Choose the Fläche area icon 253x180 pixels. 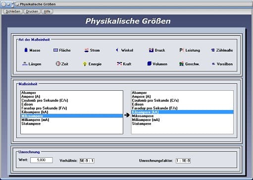(x=55, y=50)
